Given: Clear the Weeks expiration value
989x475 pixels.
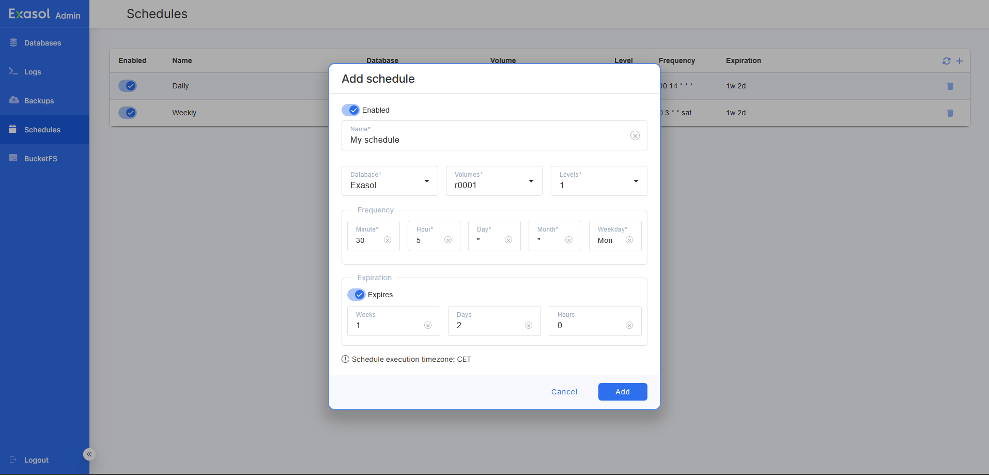Looking at the screenshot, I should [428, 326].
